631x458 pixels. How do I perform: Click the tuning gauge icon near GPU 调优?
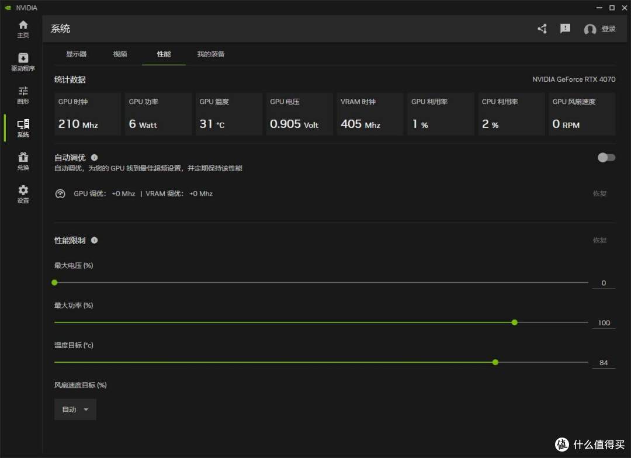[x=60, y=194]
